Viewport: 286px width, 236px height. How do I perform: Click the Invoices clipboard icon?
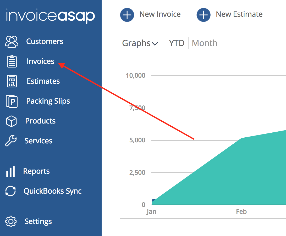click(x=12, y=61)
